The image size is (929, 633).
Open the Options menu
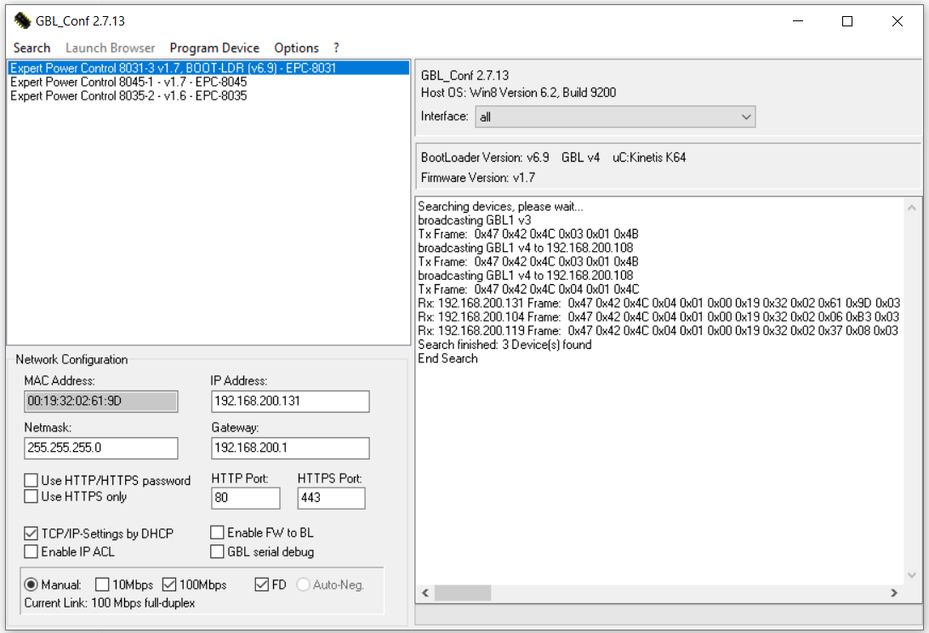(296, 48)
